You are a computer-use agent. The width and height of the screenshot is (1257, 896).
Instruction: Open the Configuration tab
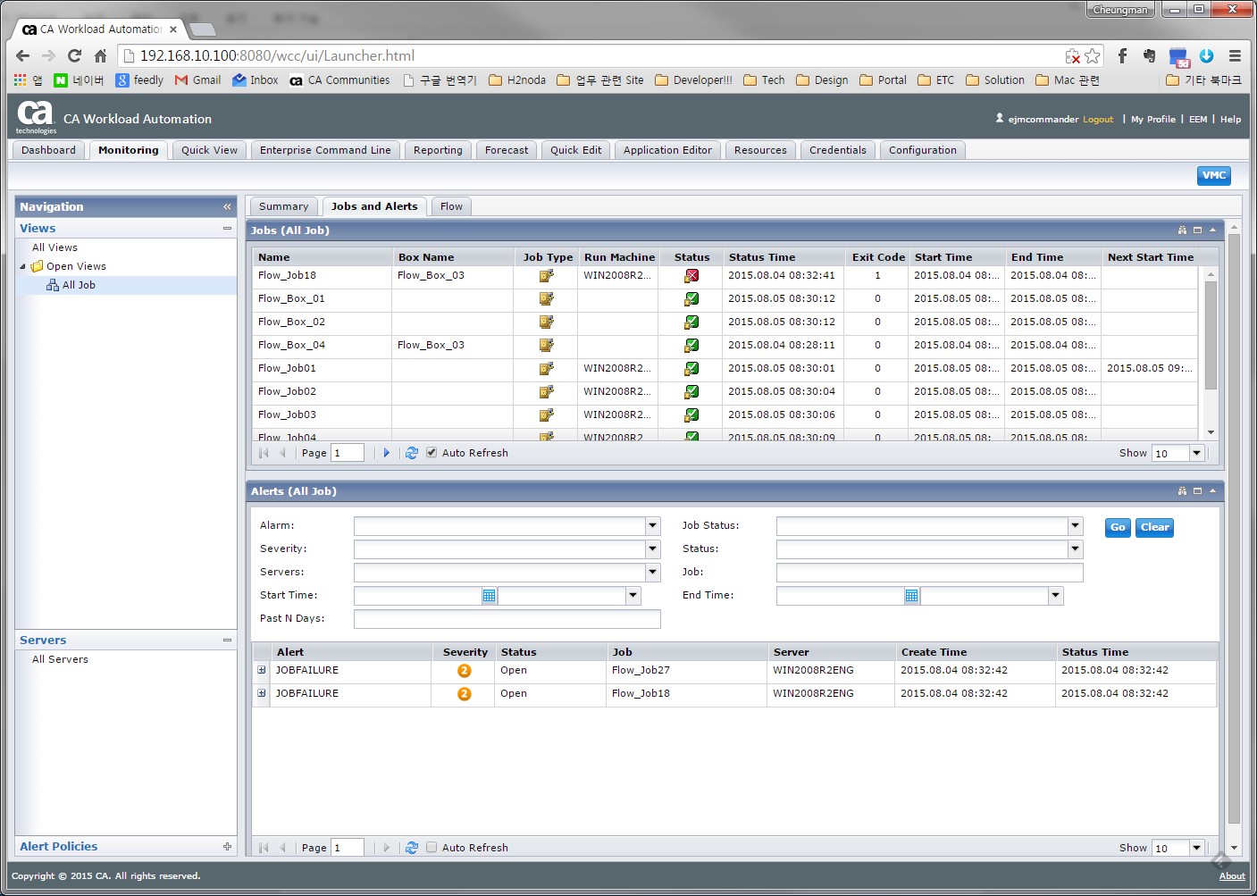922,150
